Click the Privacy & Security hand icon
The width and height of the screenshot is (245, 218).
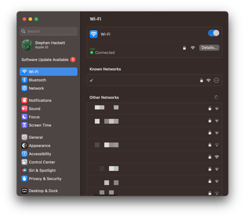click(x=24, y=179)
